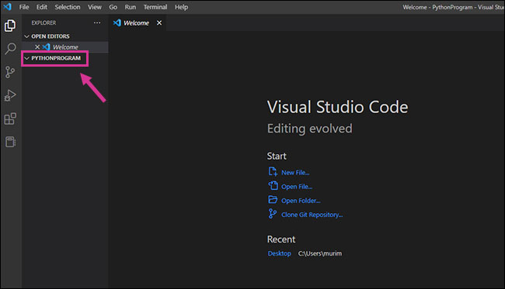Click the VS Code logo in title bar
Screen dimensions: 505x289
point(8,6)
